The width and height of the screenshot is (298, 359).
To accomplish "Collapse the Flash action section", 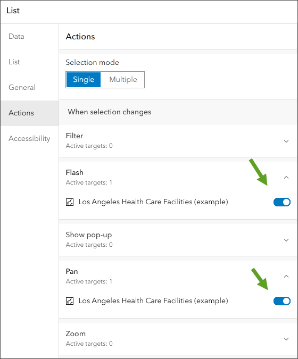I will click(286, 178).
